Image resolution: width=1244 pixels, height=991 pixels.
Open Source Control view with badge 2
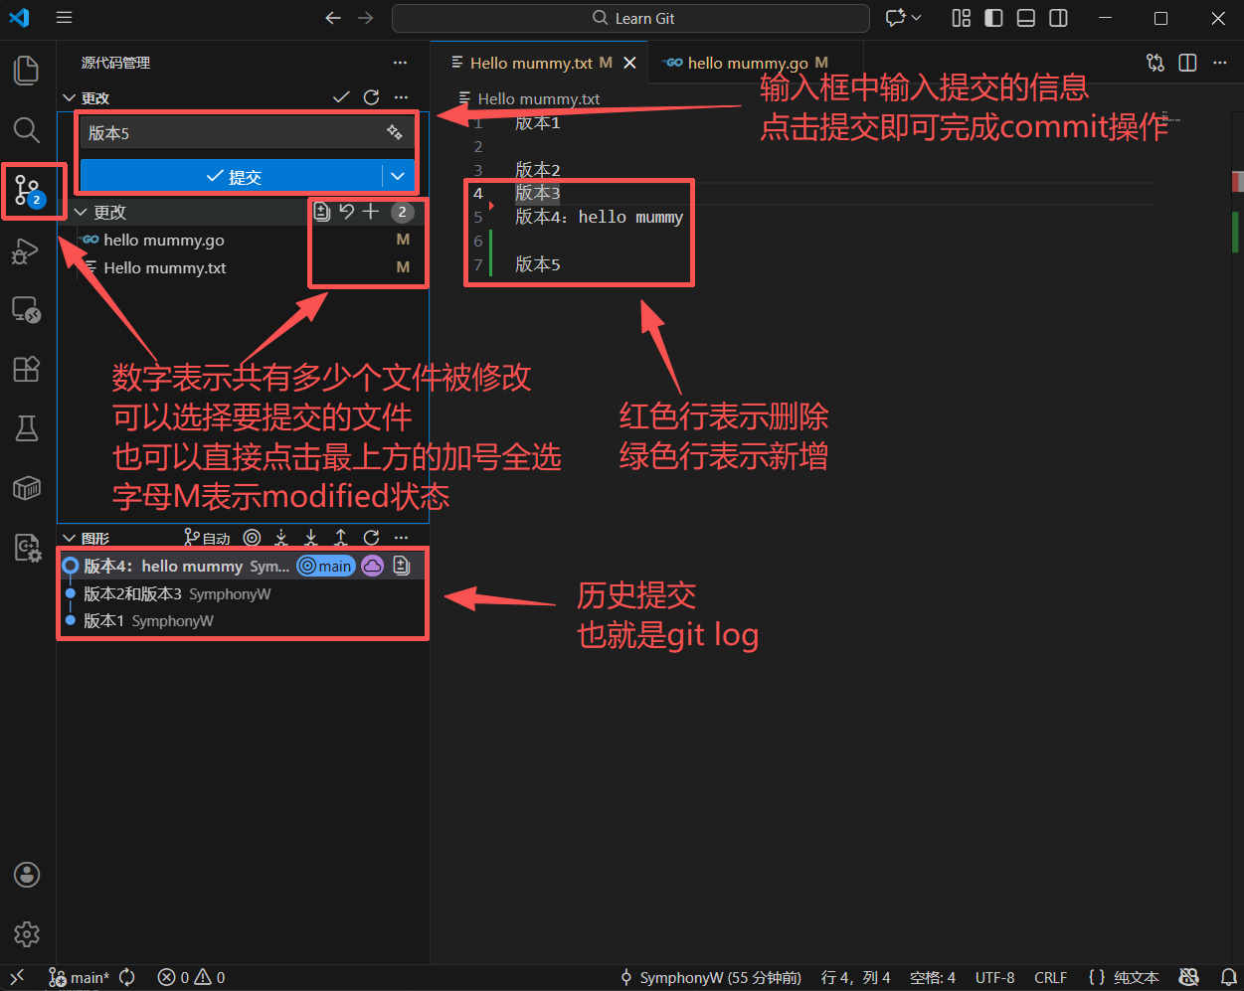click(27, 190)
